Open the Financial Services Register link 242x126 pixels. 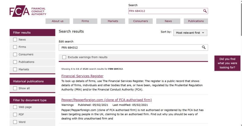click(82, 76)
